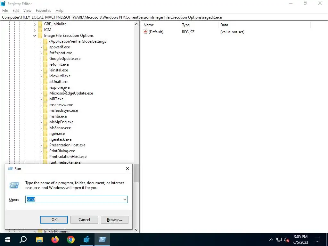Select the ielowutil.exe key
The image size is (328, 246).
(60, 76)
